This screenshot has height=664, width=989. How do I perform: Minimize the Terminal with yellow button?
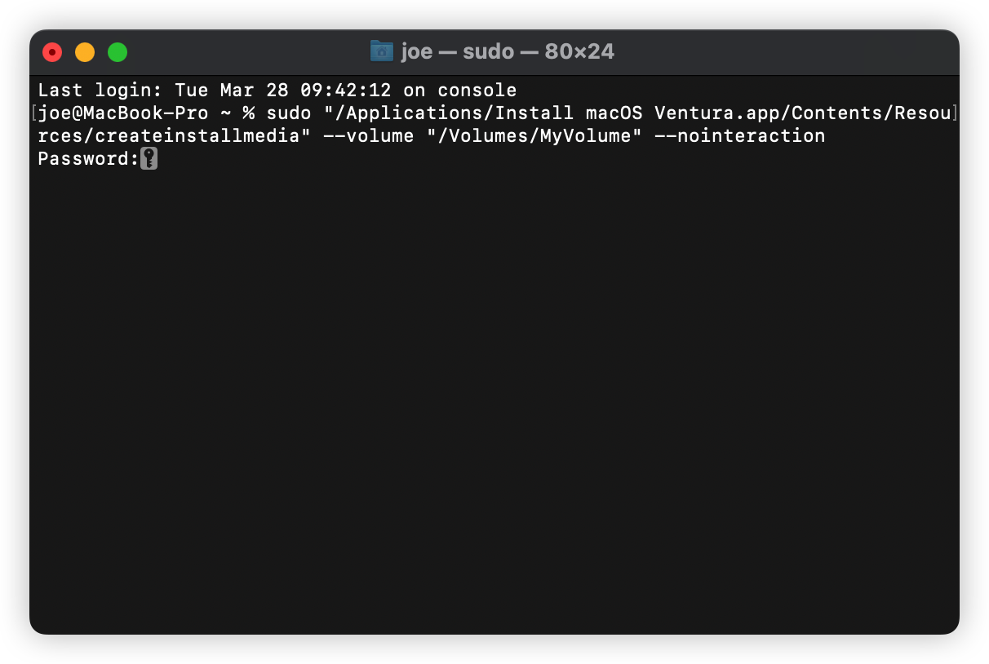coord(85,52)
